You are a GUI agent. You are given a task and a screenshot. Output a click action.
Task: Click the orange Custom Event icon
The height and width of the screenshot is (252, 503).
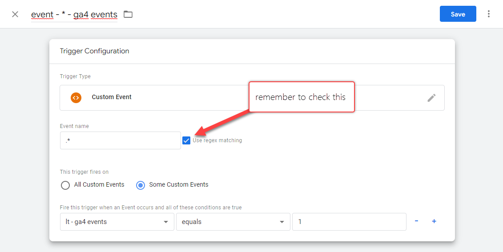(76, 97)
